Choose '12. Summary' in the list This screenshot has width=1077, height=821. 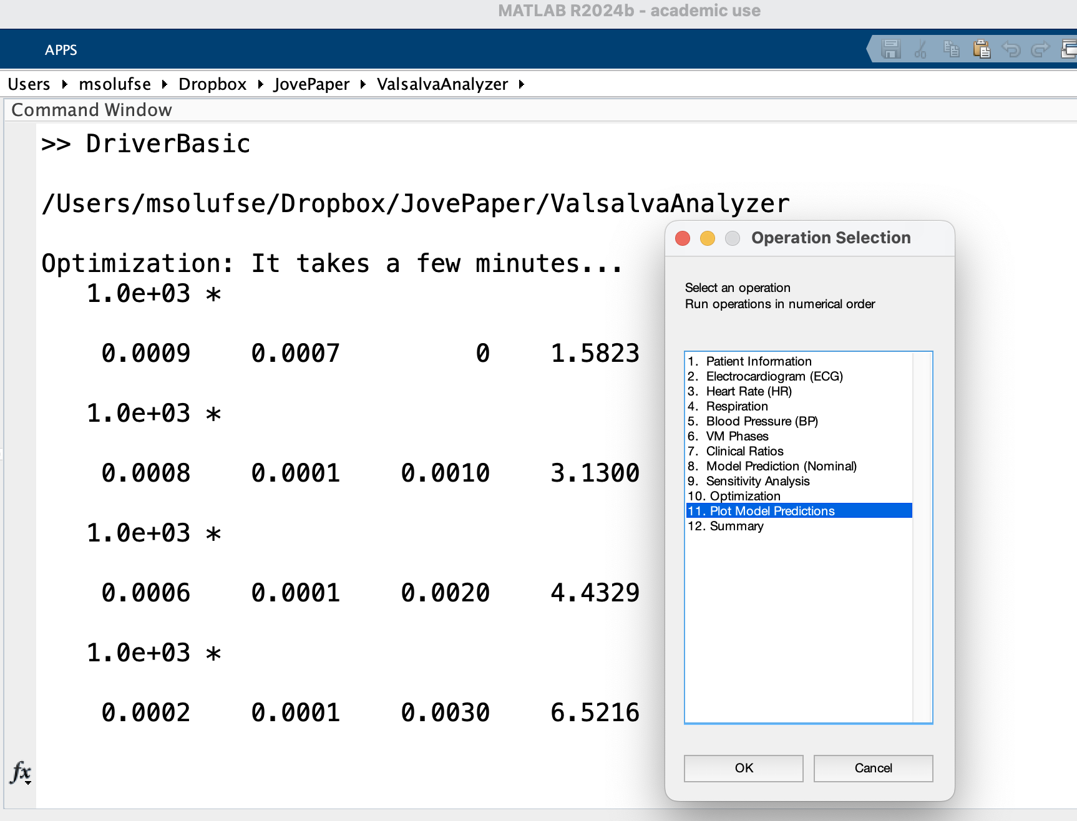tap(799, 526)
